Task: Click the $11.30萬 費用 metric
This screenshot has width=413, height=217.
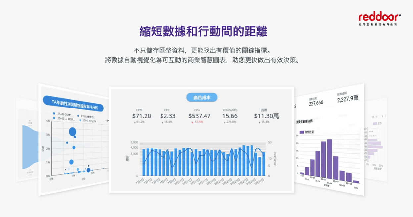Action: (266, 116)
